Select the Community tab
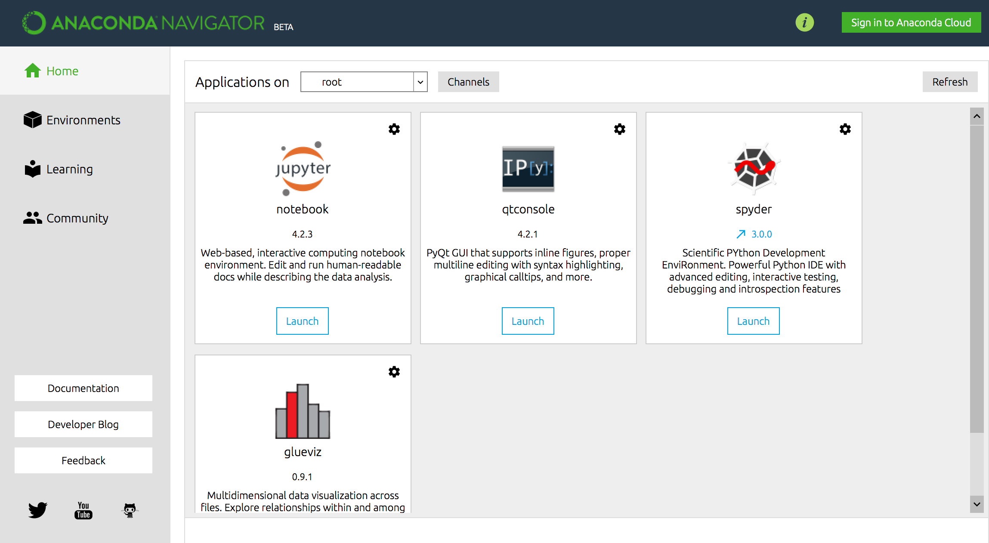 tap(77, 218)
